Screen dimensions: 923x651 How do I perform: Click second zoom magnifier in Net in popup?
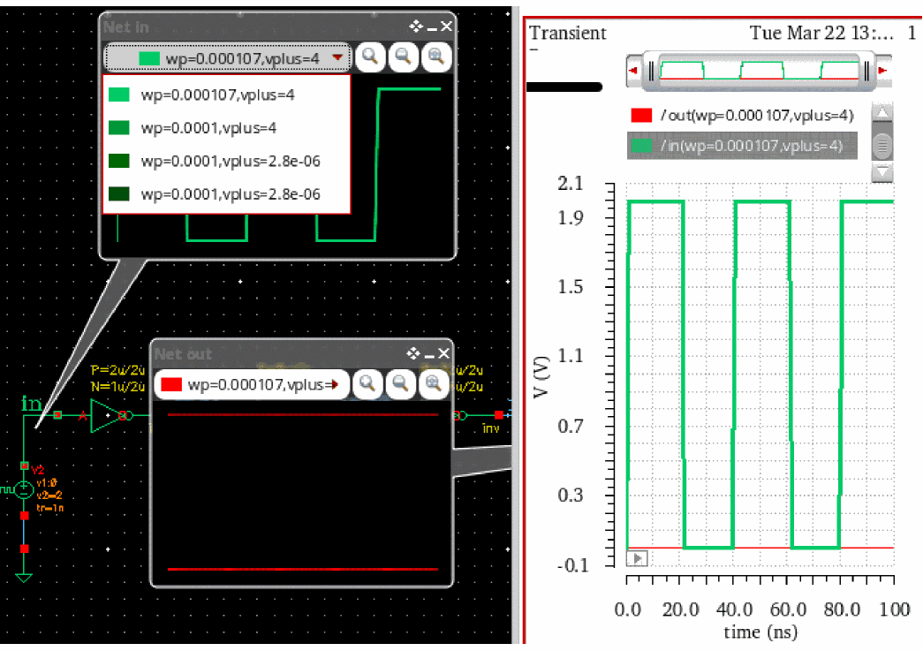pos(404,57)
